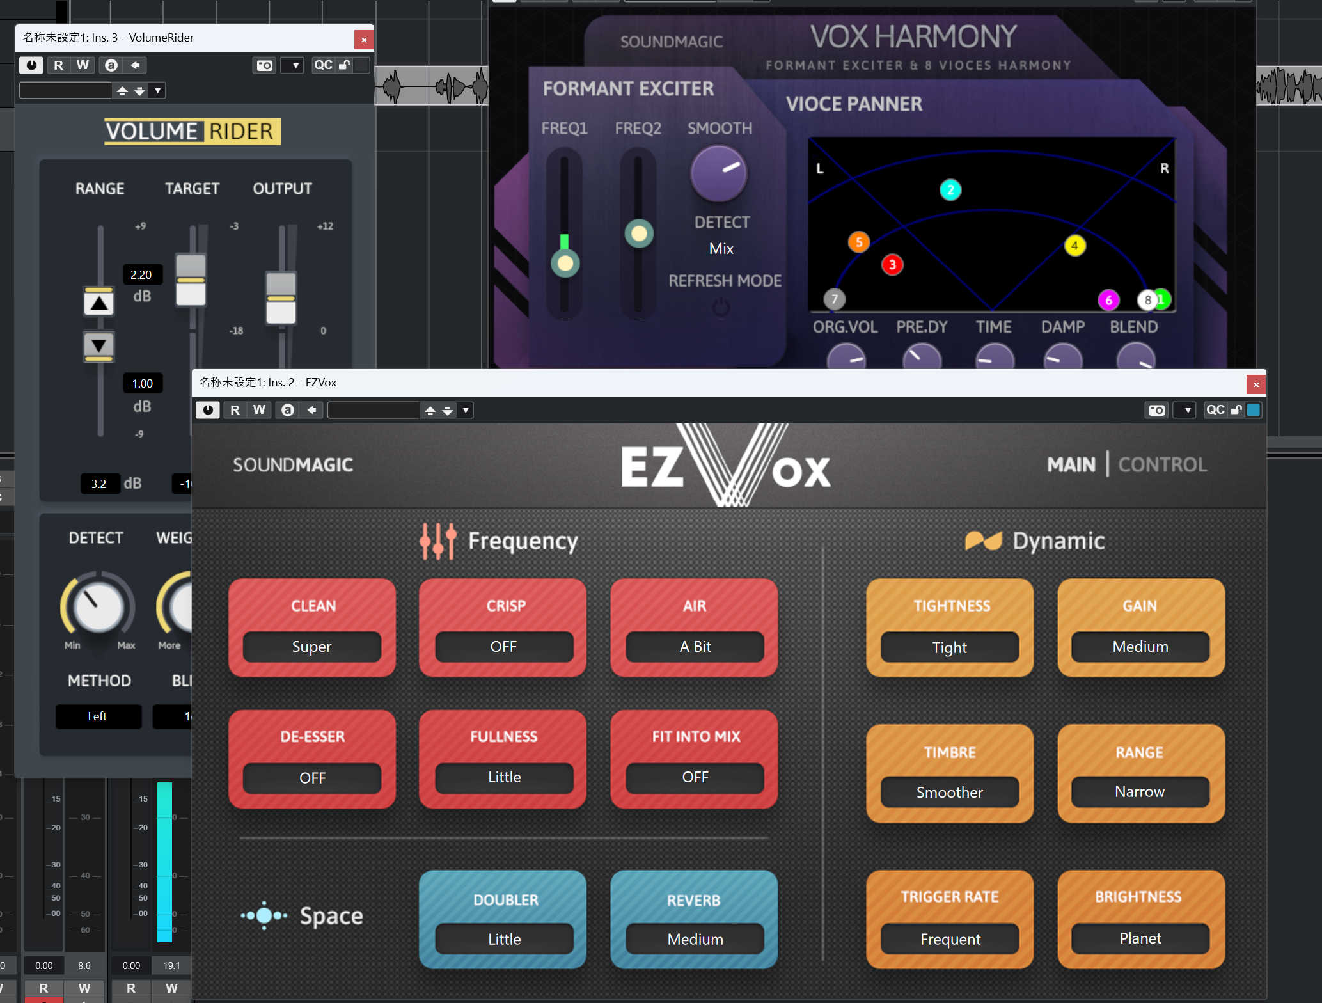Image resolution: width=1322 pixels, height=1003 pixels.
Task: Open TRIGGER RATE selector showing Frequent
Action: coord(950,939)
